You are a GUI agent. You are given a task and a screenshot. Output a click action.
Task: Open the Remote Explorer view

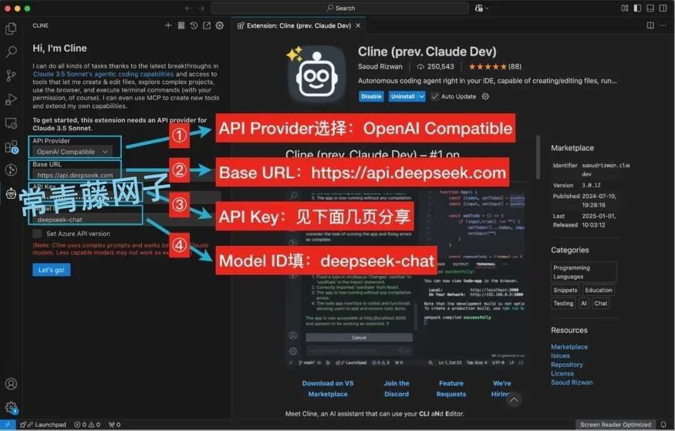tap(11, 123)
